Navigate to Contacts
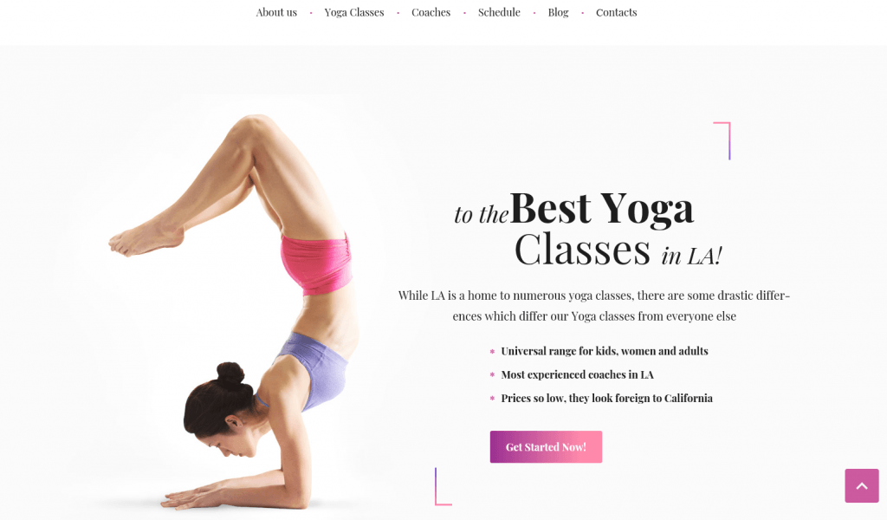The height and width of the screenshot is (520, 887). (x=616, y=12)
